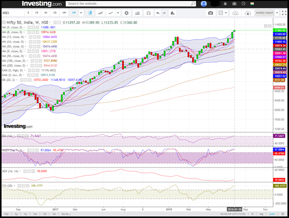Save the chart layout to cloud
The image size is (289, 218).
point(248,13)
